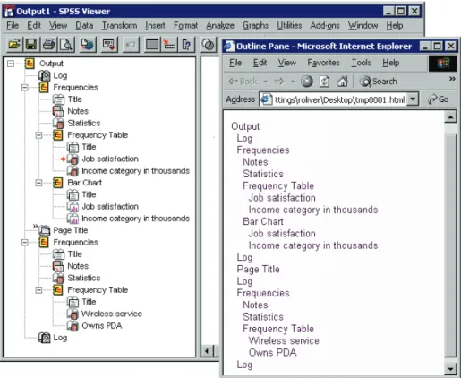The width and height of the screenshot is (461, 378).
Task: Click the Stop button in Internet Explorer
Action: (306, 82)
